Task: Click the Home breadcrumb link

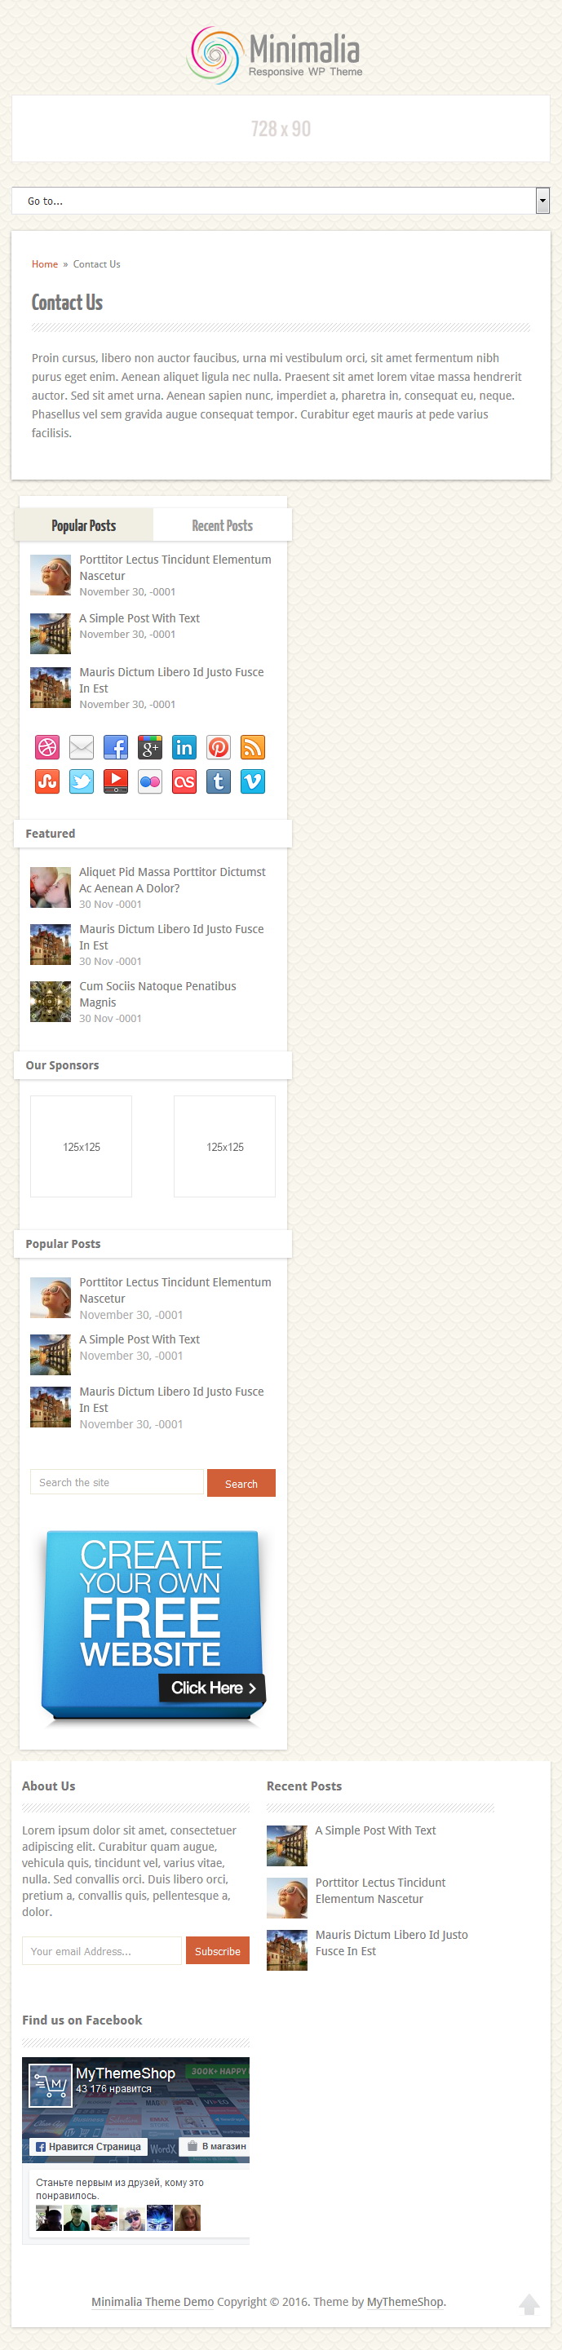Action: [45, 264]
